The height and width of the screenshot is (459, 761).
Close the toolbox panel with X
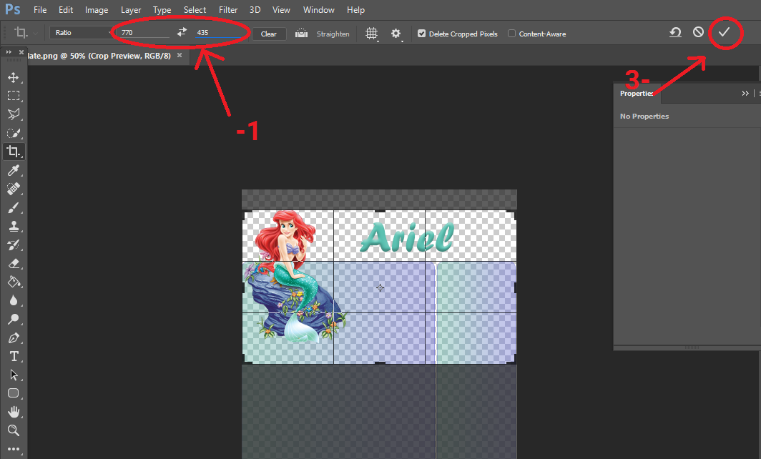[x=21, y=52]
